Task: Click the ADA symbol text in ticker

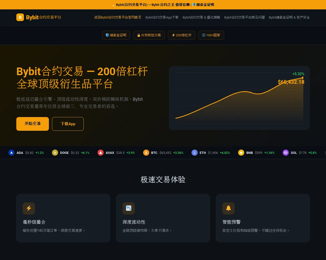Action: pos(20,153)
